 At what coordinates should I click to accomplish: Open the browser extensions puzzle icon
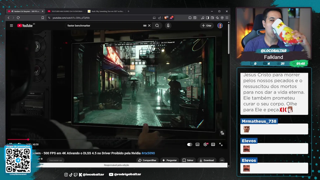[190, 18]
